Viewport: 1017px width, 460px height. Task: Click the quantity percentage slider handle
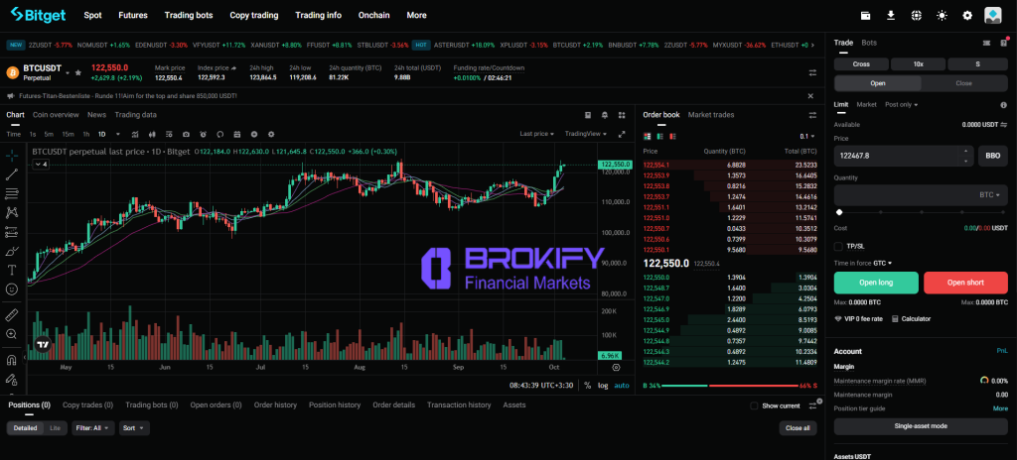[x=839, y=211]
